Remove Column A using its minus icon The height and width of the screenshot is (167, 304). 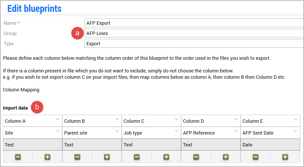pyautogui.click(x=18, y=157)
